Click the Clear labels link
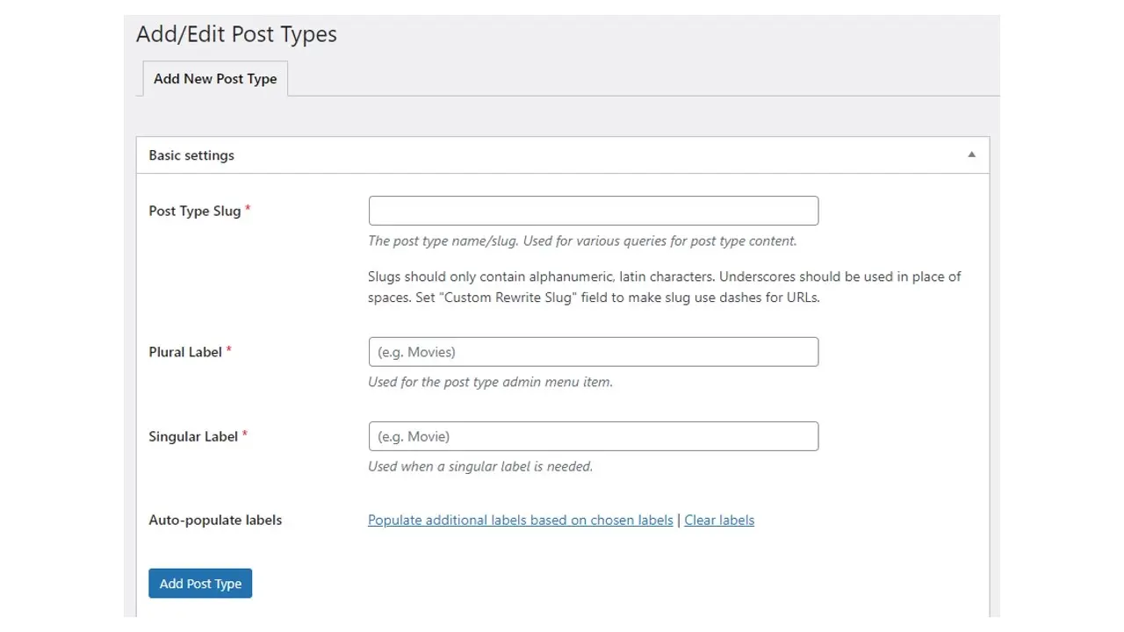Viewport: 1124px width, 632px height. tap(718, 521)
